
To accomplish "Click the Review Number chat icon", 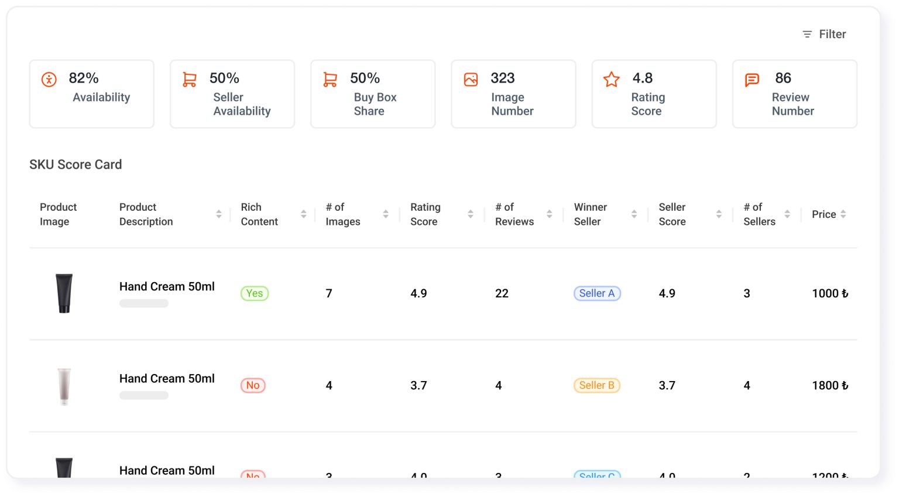I will point(752,80).
